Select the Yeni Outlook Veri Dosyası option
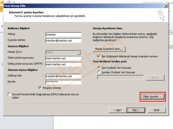The height and width of the screenshot is (129, 173). click(99, 68)
